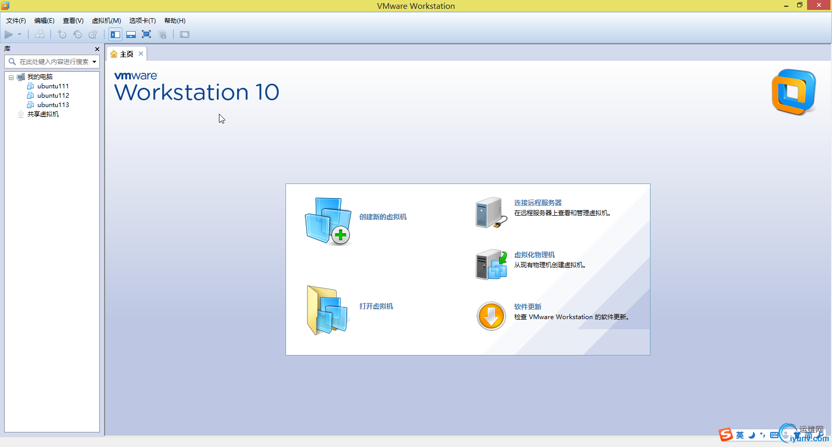Screen dimensions: 832x447
Task: Open the 文件(F) menu
Action: point(16,21)
